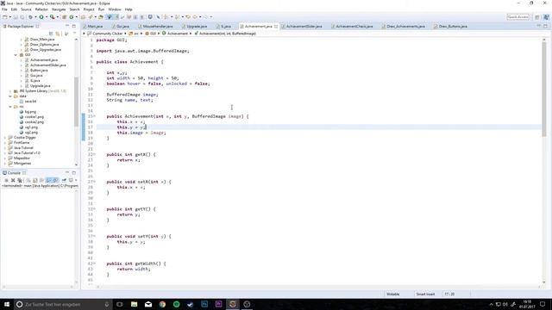This screenshot has width=552, height=310.
Task: Click the Toggle Mark Occurrences toolbar icon
Action: coord(110,17)
